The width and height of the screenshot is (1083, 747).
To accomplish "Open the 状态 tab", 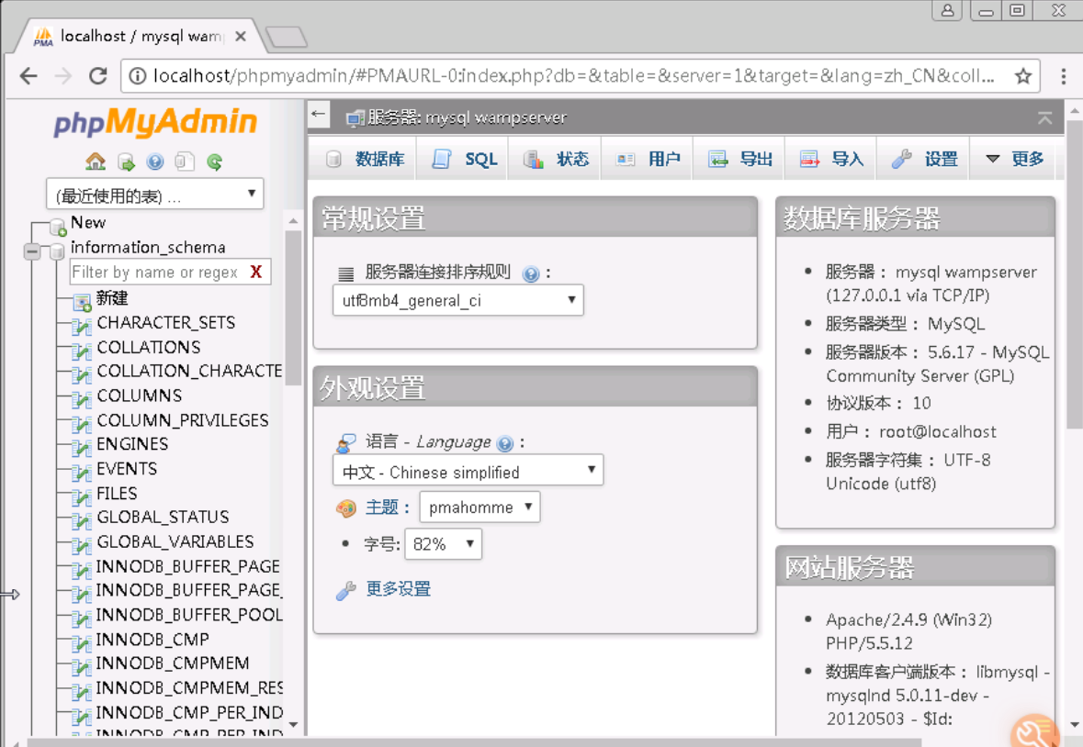I will click(556, 160).
